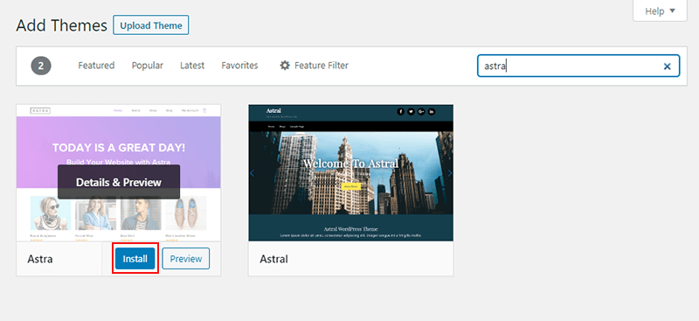Viewport: 699px width, 321px height.
Task: Click the yellow button in Astral preview
Action: 351,186
